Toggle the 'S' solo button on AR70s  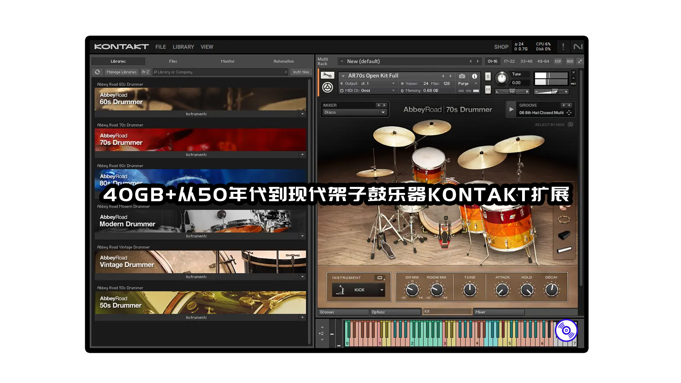(486, 76)
